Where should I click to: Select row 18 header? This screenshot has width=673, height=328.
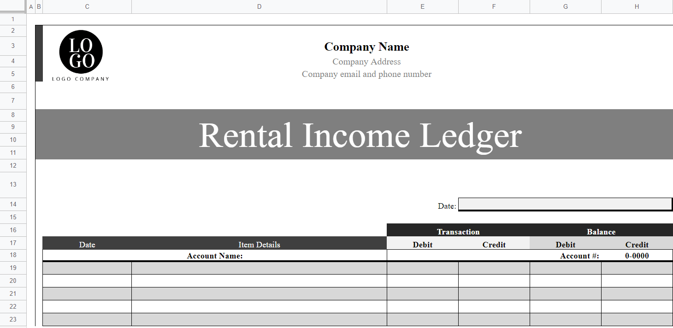coord(13,255)
